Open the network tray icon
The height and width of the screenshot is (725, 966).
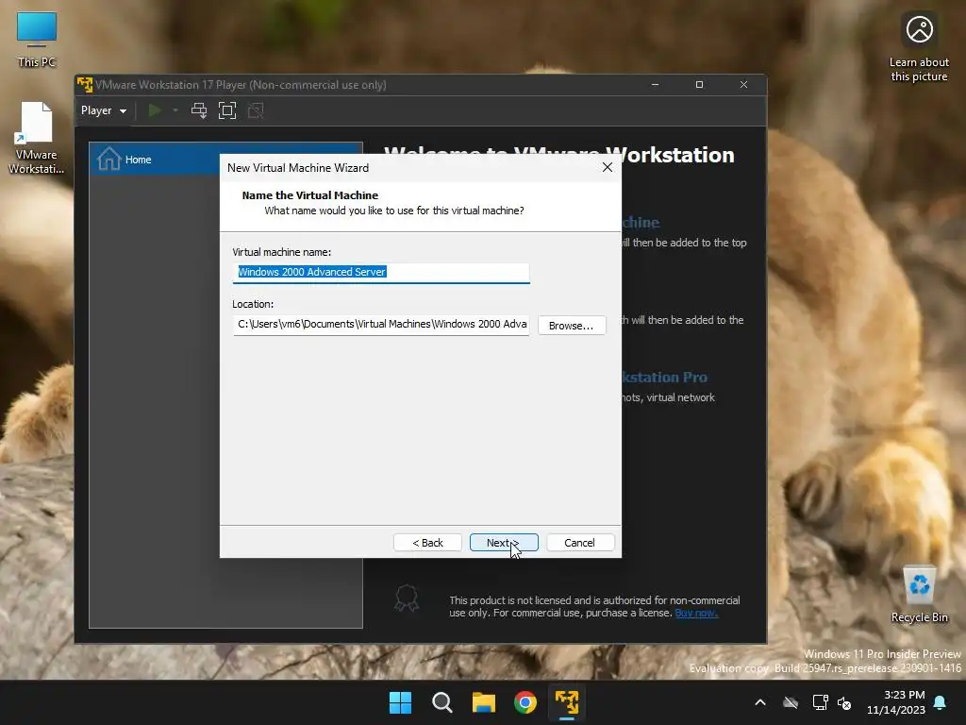pos(820,702)
